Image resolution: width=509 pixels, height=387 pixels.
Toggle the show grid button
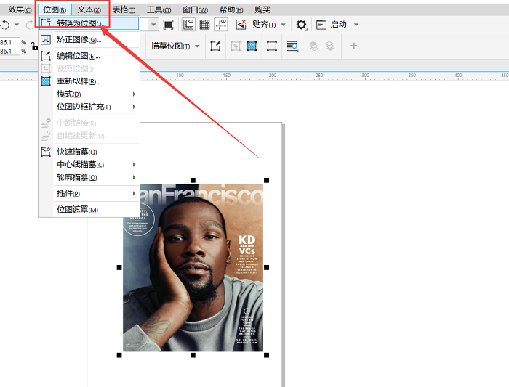coord(204,25)
